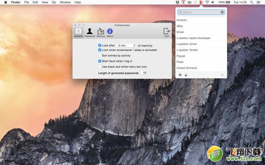This screenshot has height=165, width=265.
Task: Open Notification Center icon
Action: click(258, 2)
